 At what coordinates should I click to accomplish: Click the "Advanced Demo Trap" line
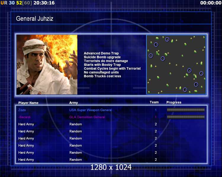[x=101, y=53]
